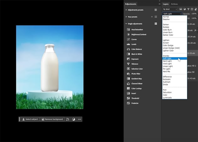Image resolution: width=198 pixels, height=142 pixels.
Task: Click grid view icon beside Single adjustments
Action: [x=156, y=24]
